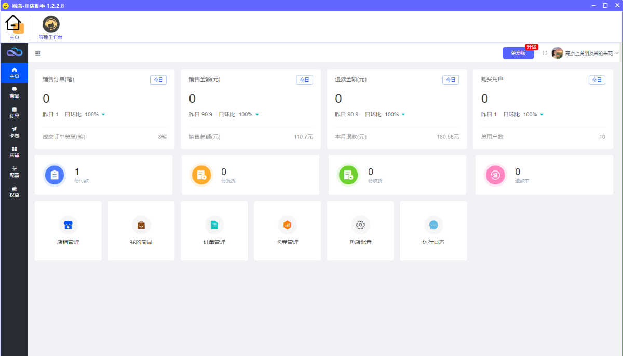Toggle 今日 tag on 销售金额 card

(x=304, y=80)
